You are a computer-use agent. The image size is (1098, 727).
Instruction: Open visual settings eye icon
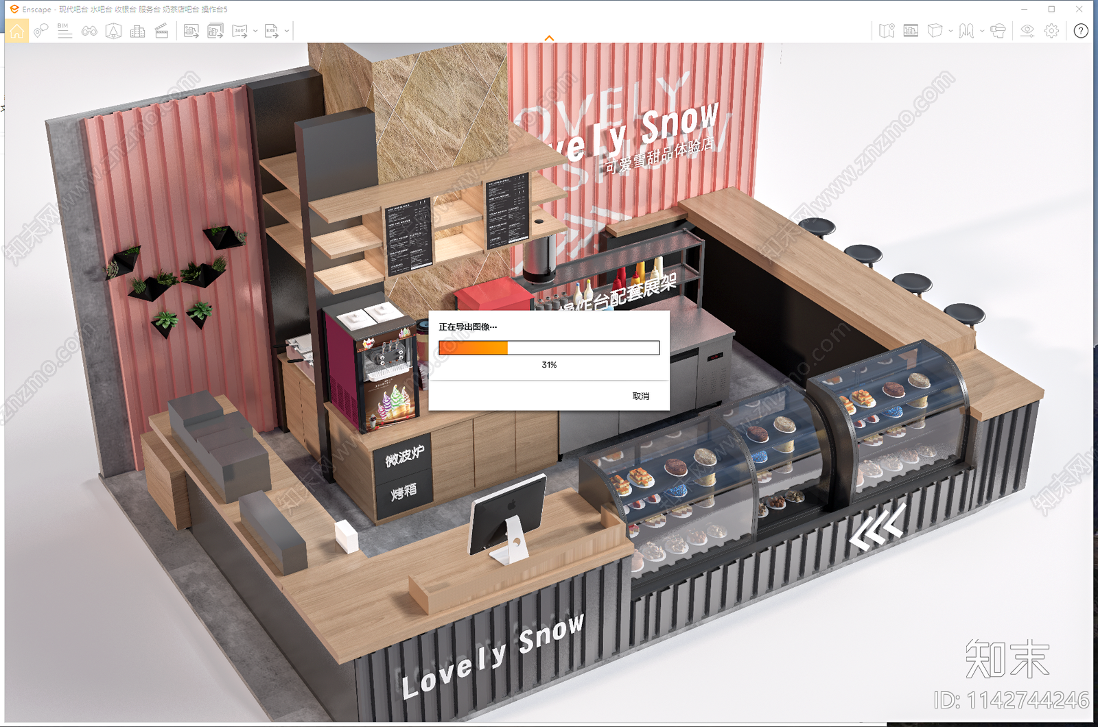[1027, 31]
